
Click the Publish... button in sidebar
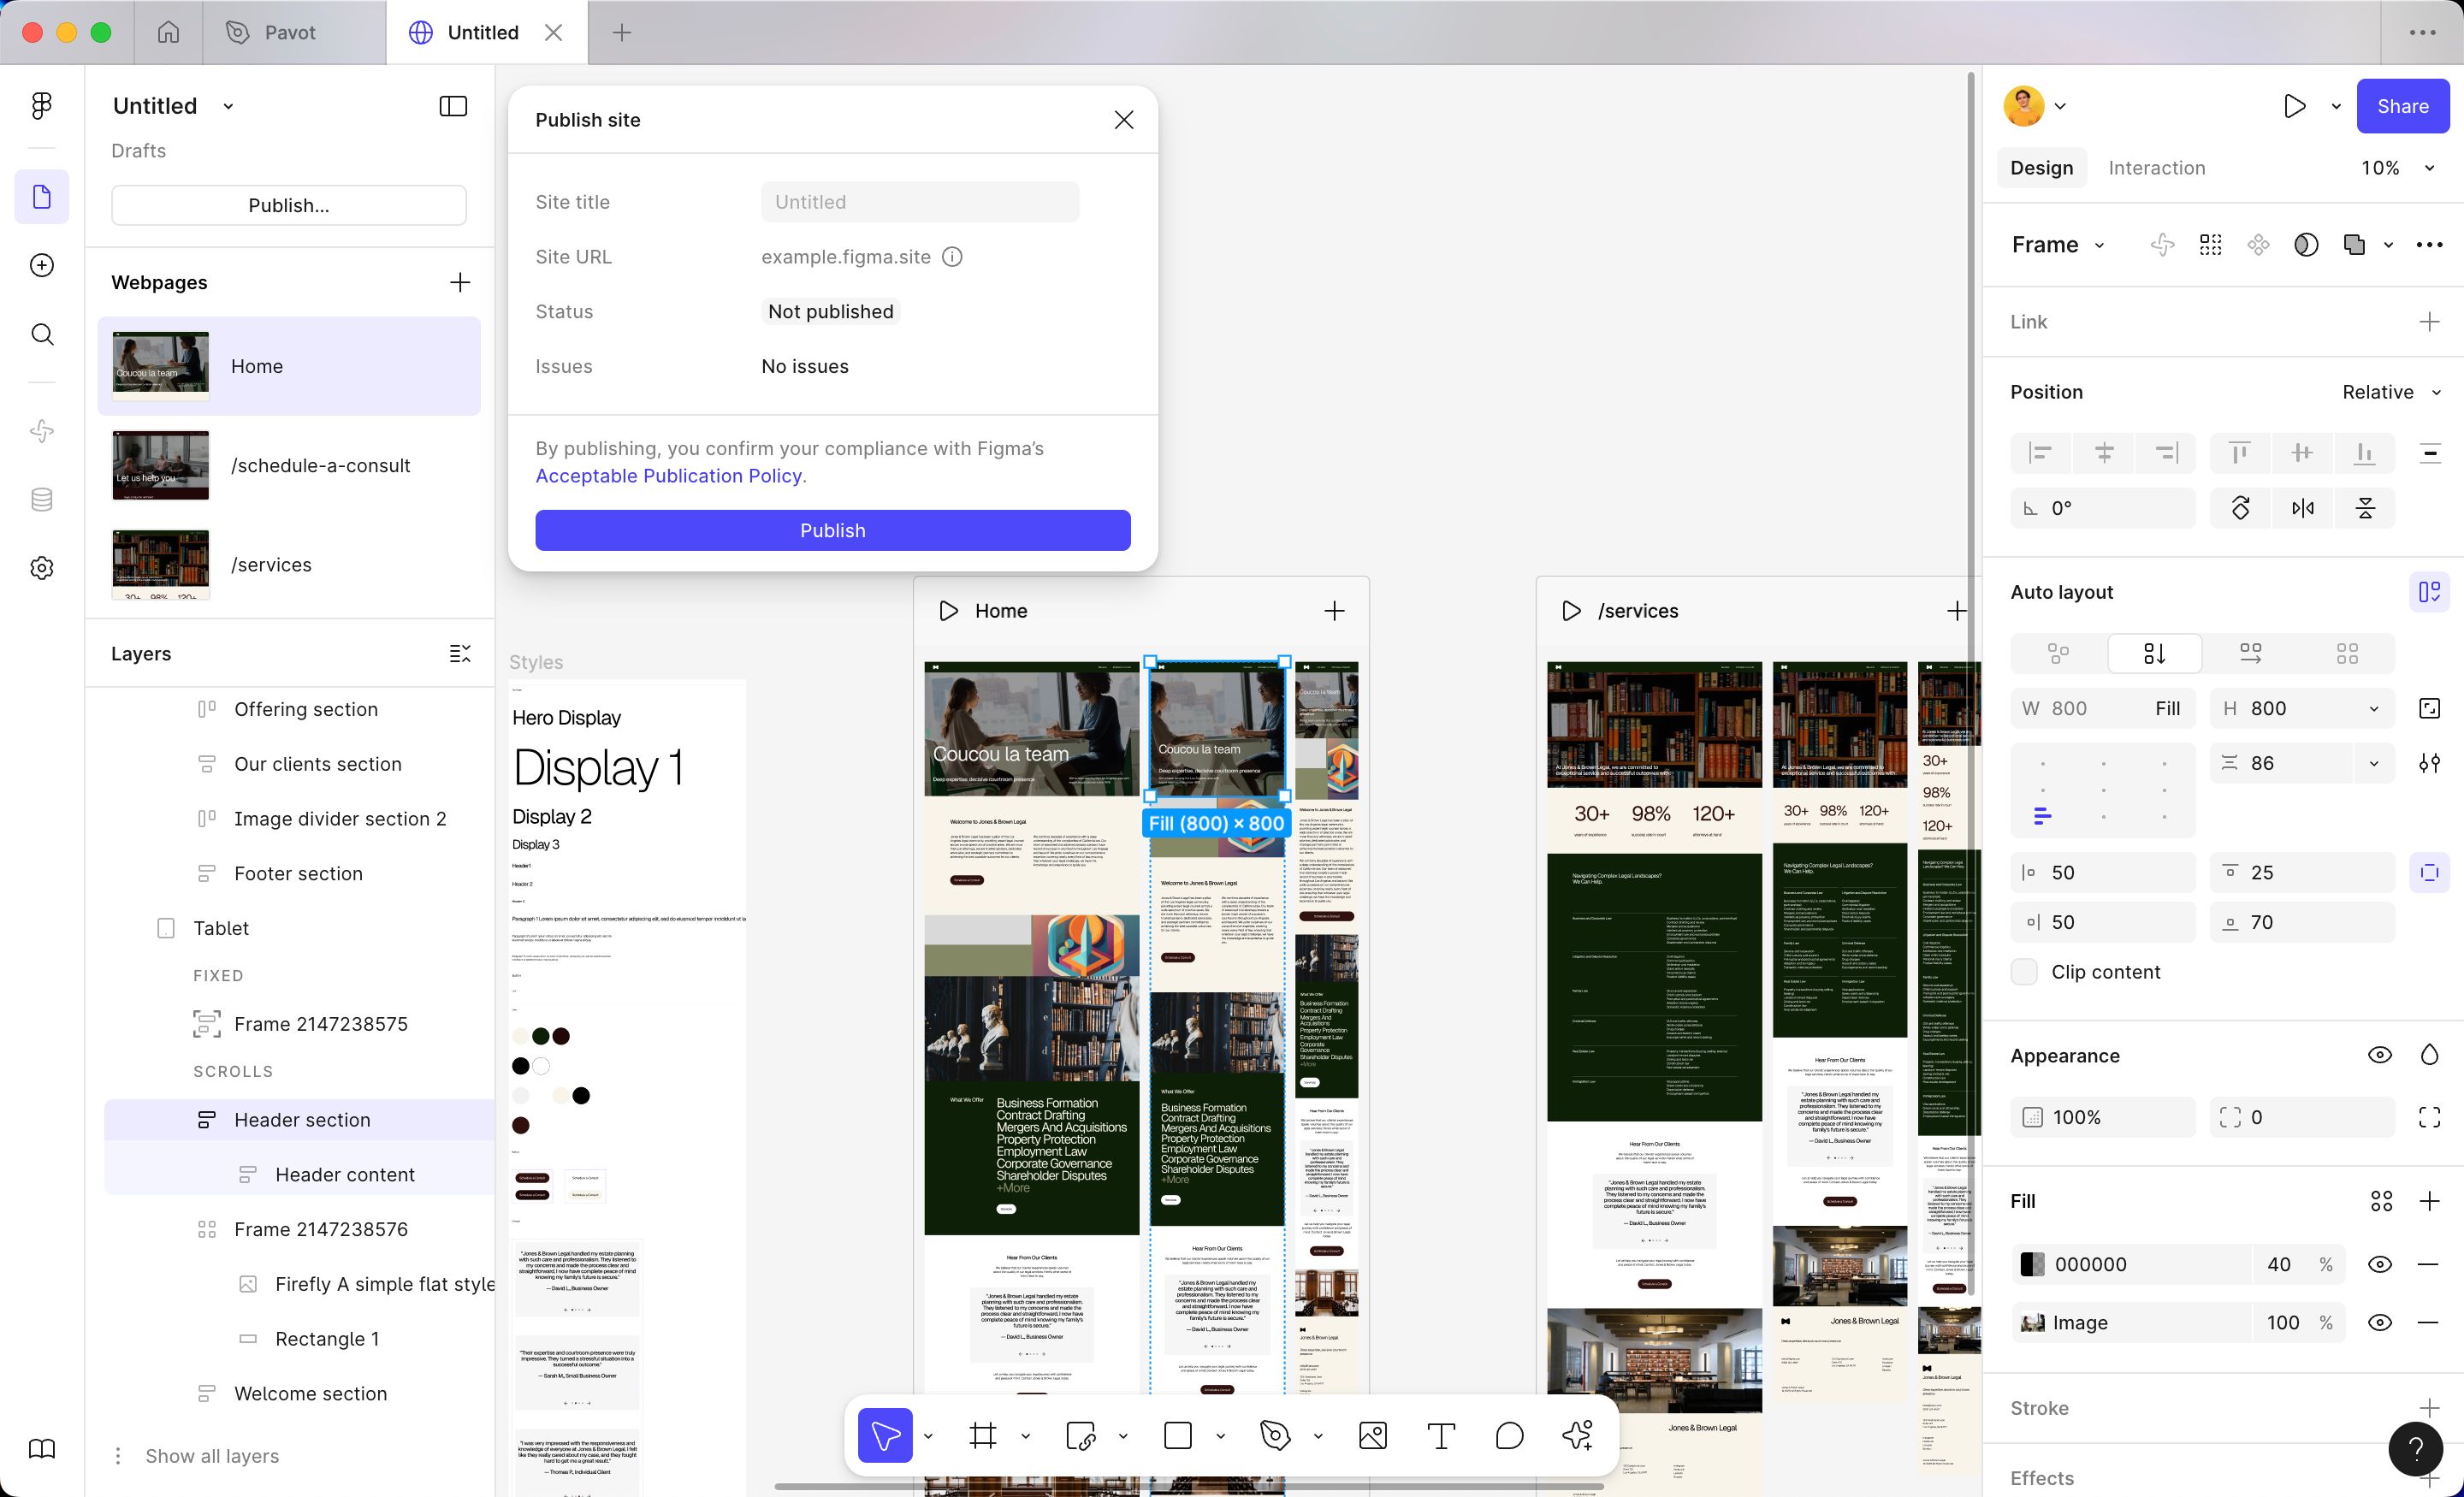[288, 205]
